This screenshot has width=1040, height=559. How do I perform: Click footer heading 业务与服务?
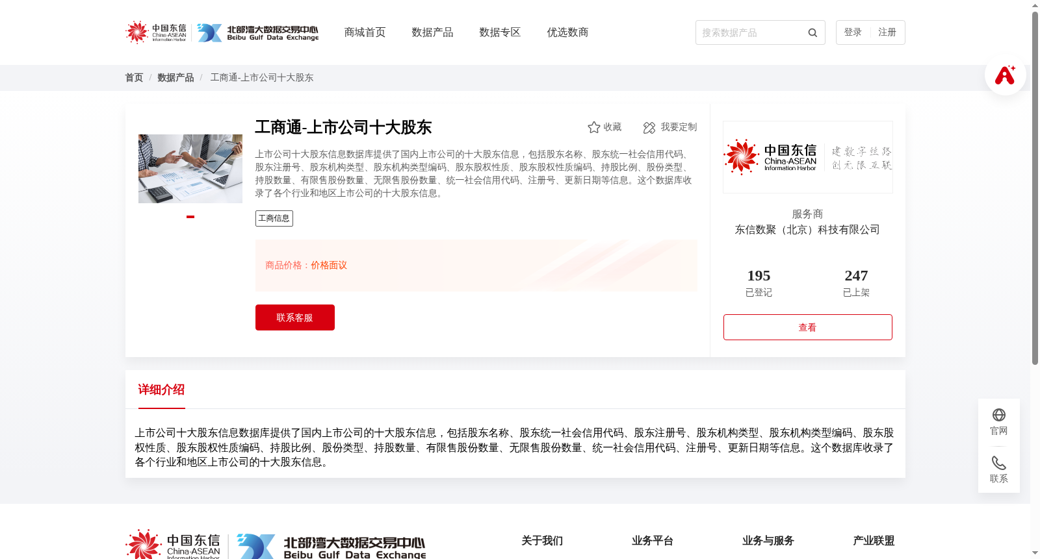(768, 541)
